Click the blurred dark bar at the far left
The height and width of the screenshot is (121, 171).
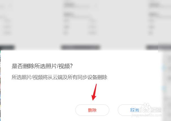point(7,47)
